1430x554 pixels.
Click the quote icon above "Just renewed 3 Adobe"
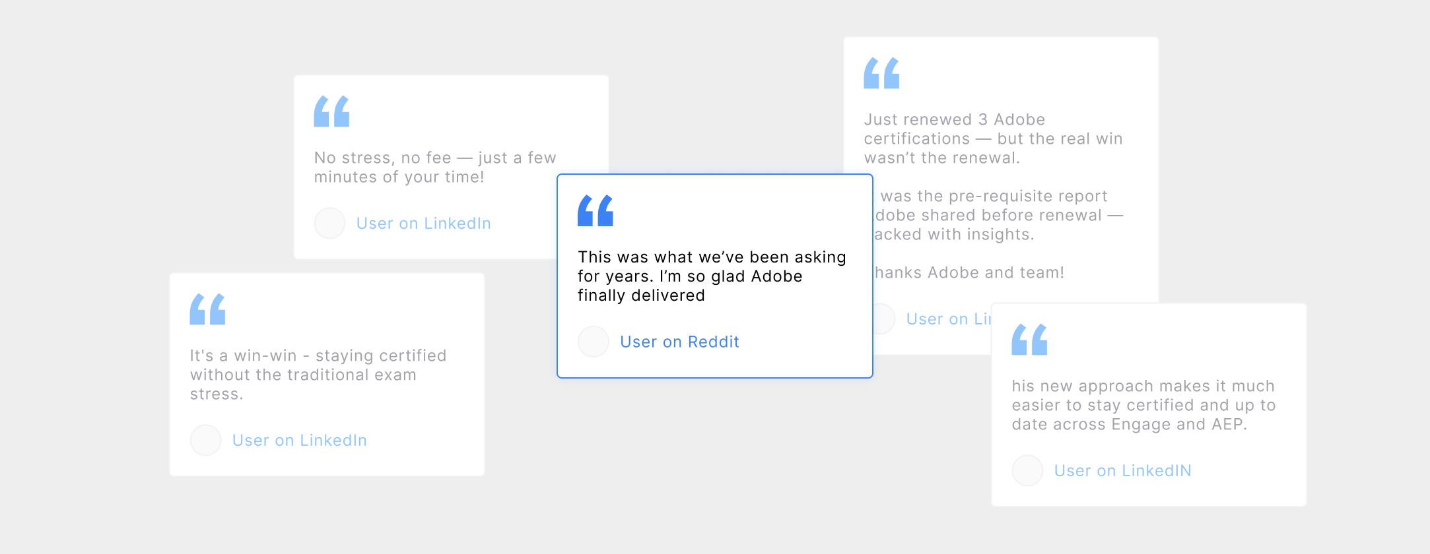click(x=881, y=73)
